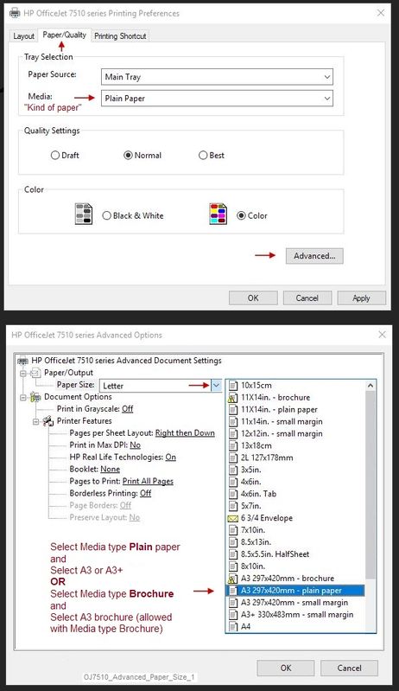
Task: Click the page icon beside A4
Action: (233, 626)
